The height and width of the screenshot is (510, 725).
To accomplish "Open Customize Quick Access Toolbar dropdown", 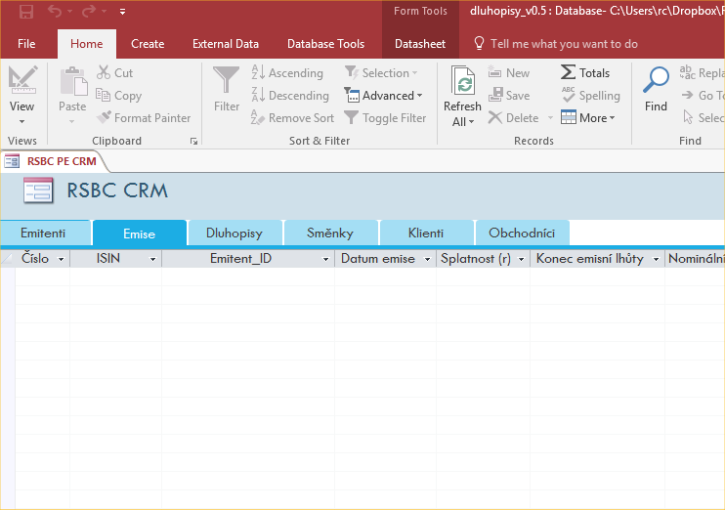I will [122, 12].
